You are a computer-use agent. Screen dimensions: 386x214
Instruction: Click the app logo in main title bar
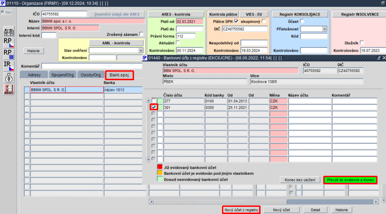point(2,3)
